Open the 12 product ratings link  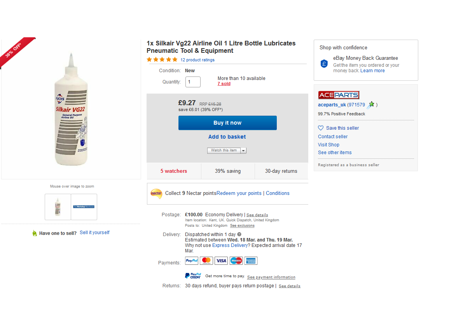tap(197, 60)
